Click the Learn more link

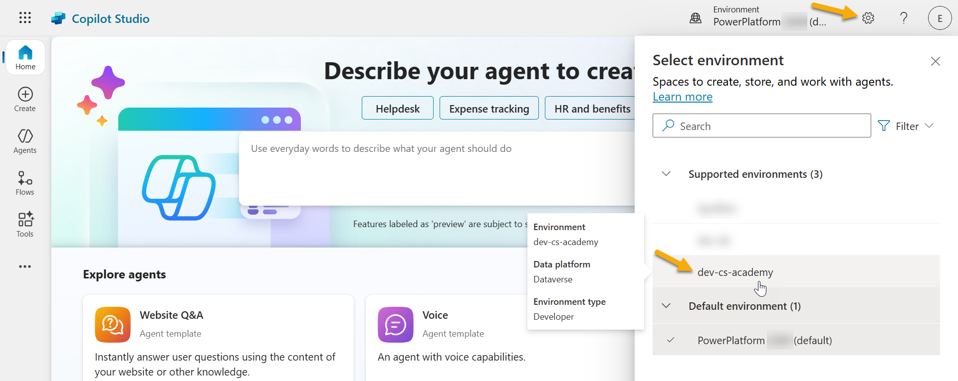[x=682, y=97]
